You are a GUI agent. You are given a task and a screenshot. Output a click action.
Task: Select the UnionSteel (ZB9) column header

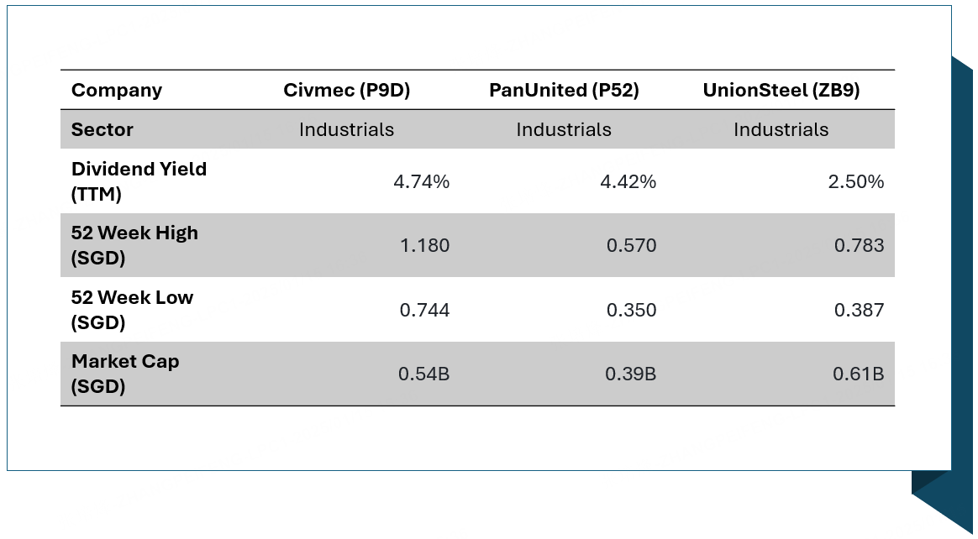(x=781, y=91)
